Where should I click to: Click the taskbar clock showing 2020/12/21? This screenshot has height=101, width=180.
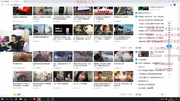click(171, 99)
